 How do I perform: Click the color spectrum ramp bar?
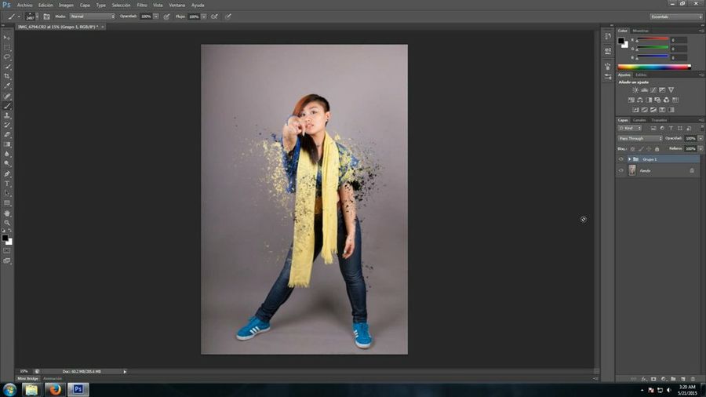click(654, 67)
